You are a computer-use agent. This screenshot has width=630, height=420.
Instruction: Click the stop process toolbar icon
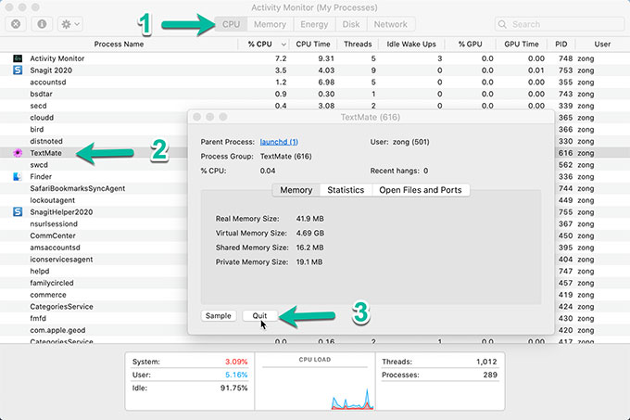(x=18, y=24)
